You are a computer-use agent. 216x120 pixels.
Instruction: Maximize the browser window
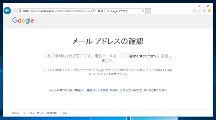(199, 6)
